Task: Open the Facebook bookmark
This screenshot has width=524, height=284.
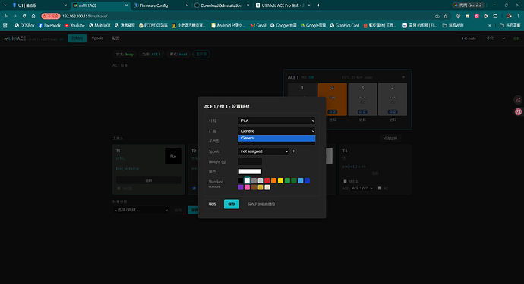Action: [x=49, y=25]
